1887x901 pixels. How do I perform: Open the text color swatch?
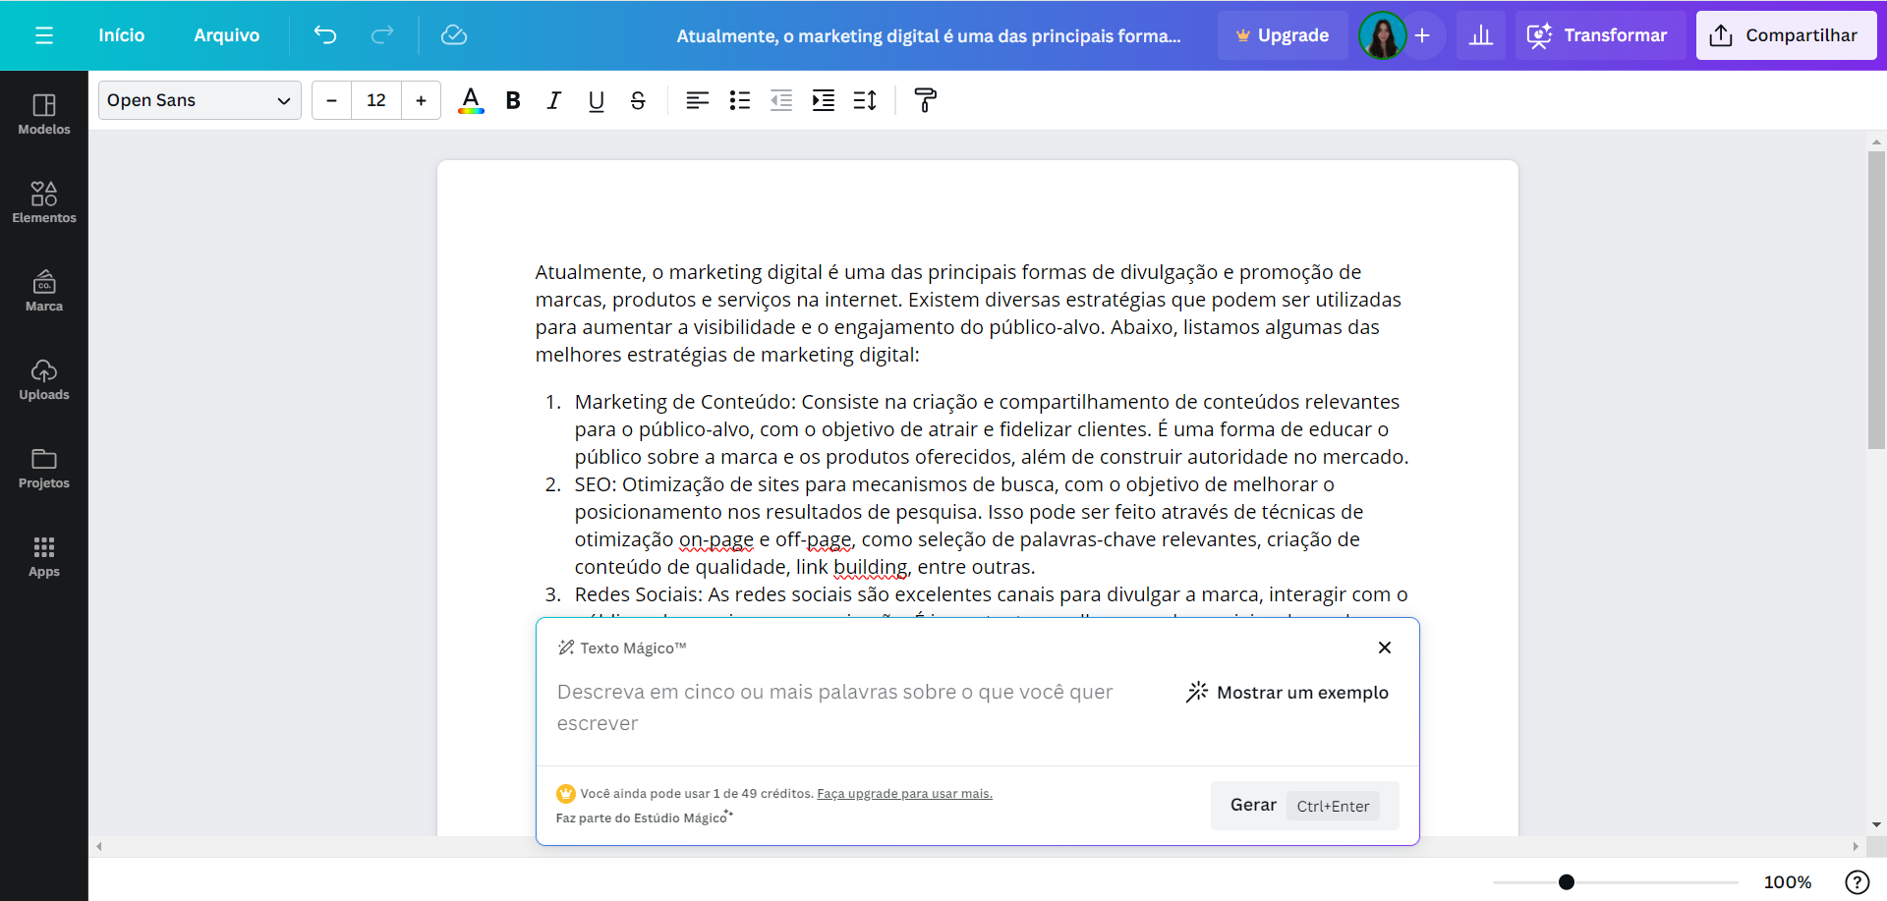pos(471,100)
